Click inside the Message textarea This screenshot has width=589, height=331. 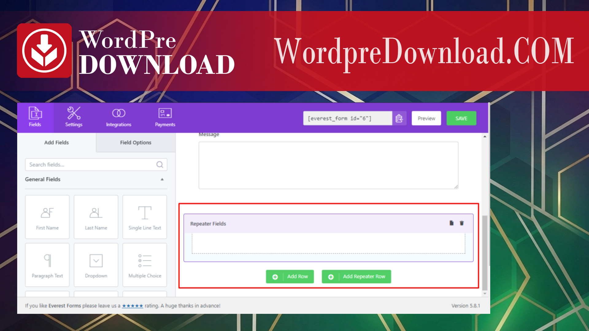coord(329,165)
